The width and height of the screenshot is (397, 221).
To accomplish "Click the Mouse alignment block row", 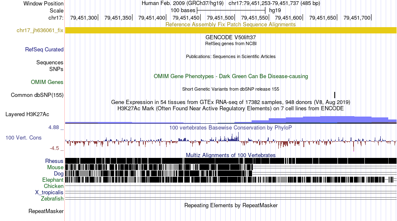I will pyautogui.click(x=159, y=167).
